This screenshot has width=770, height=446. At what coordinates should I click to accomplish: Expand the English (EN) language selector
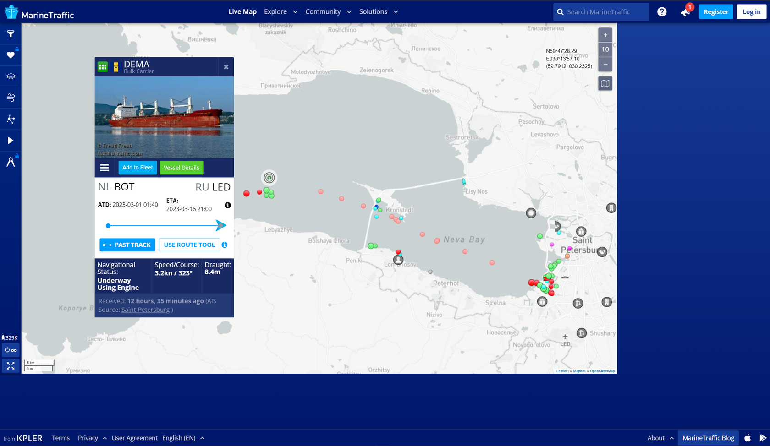click(x=183, y=438)
